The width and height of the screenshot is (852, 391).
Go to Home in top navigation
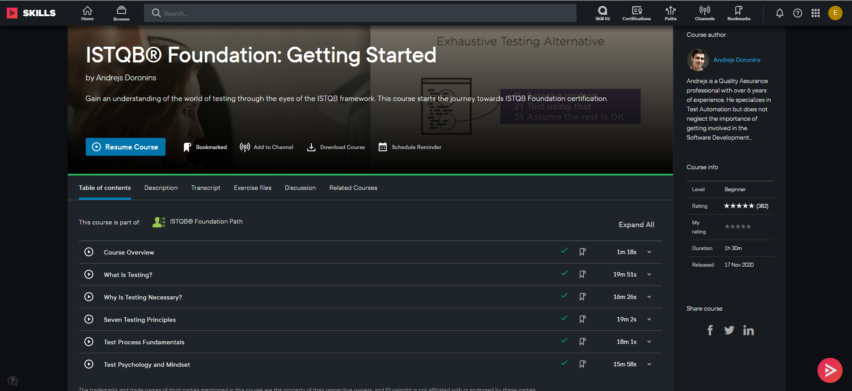(x=87, y=13)
